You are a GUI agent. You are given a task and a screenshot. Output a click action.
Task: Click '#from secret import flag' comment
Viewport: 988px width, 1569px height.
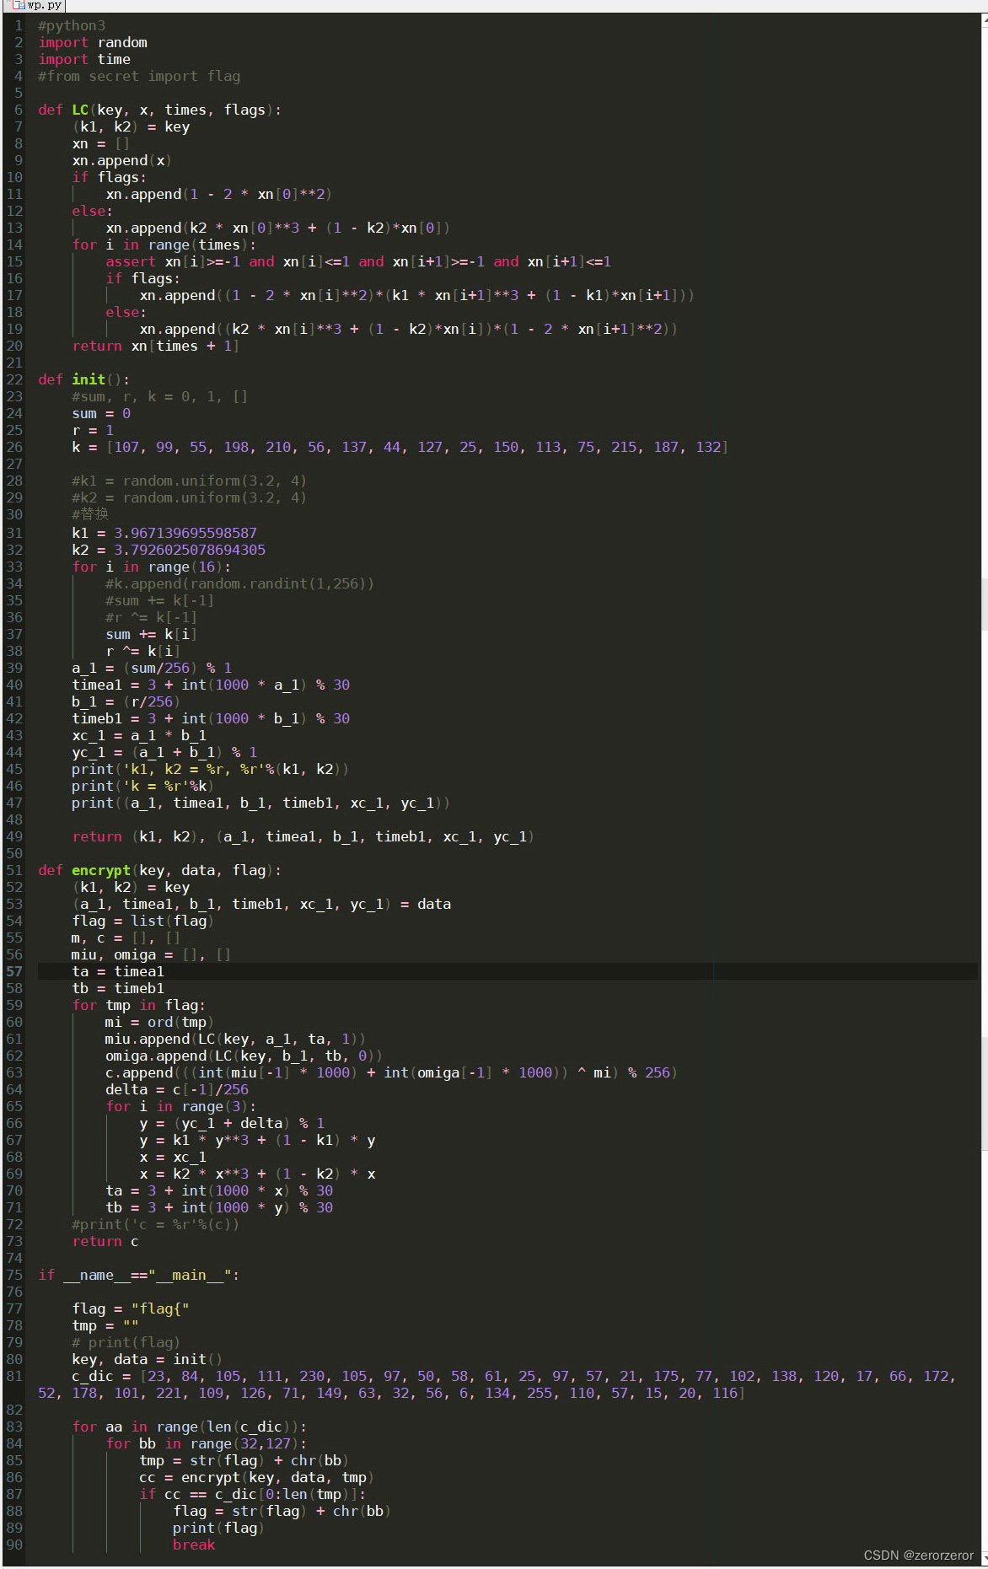point(139,76)
